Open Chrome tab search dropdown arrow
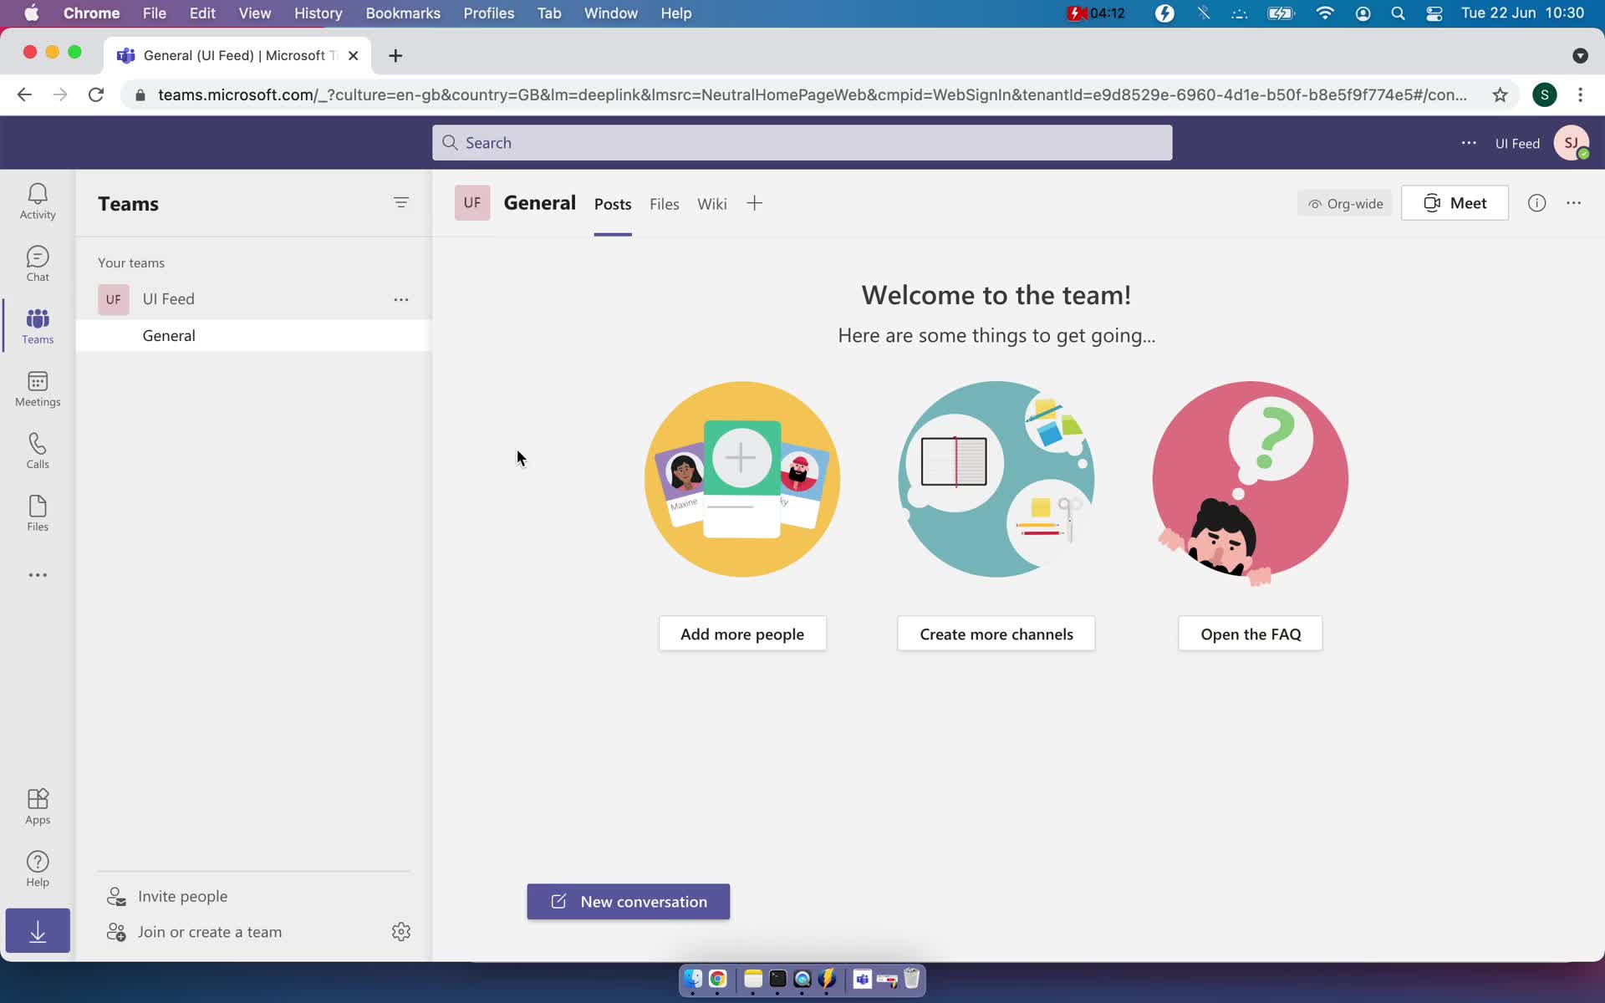The height and width of the screenshot is (1003, 1605). point(1580,55)
